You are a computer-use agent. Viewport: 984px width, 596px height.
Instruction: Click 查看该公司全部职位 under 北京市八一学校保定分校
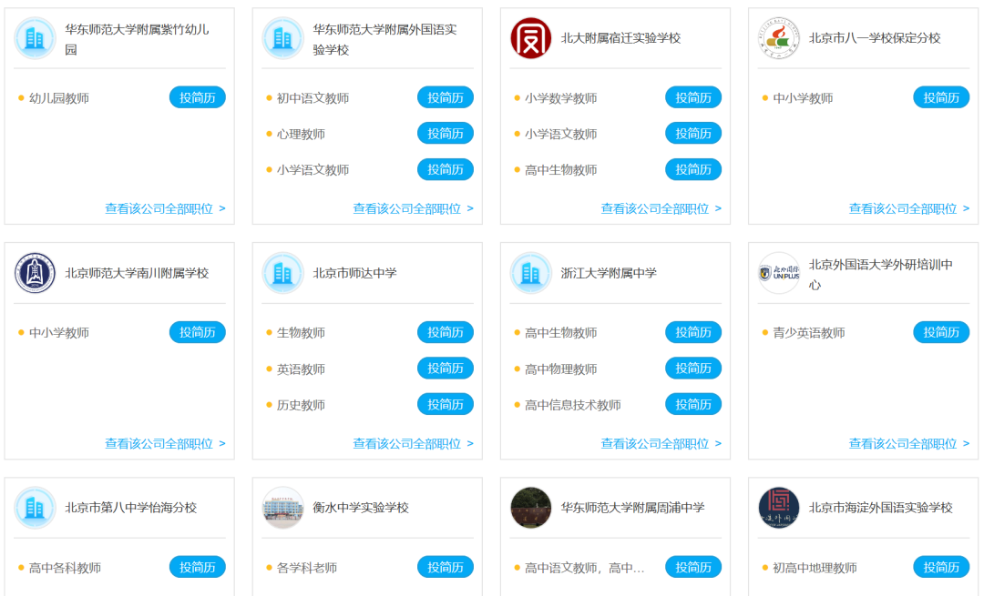point(908,208)
